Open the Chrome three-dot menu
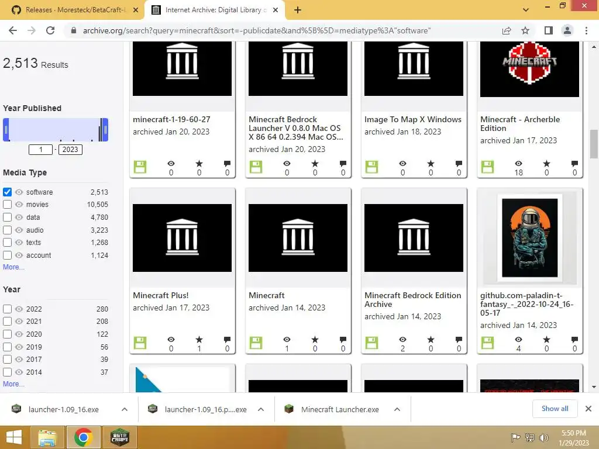The width and height of the screenshot is (599, 449). (586, 30)
